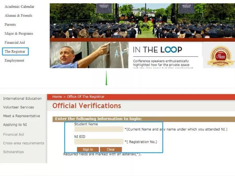235x176 pixels.
Task: Click Office Of The Registrar breadcrumb
Action: [x=86, y=97]
